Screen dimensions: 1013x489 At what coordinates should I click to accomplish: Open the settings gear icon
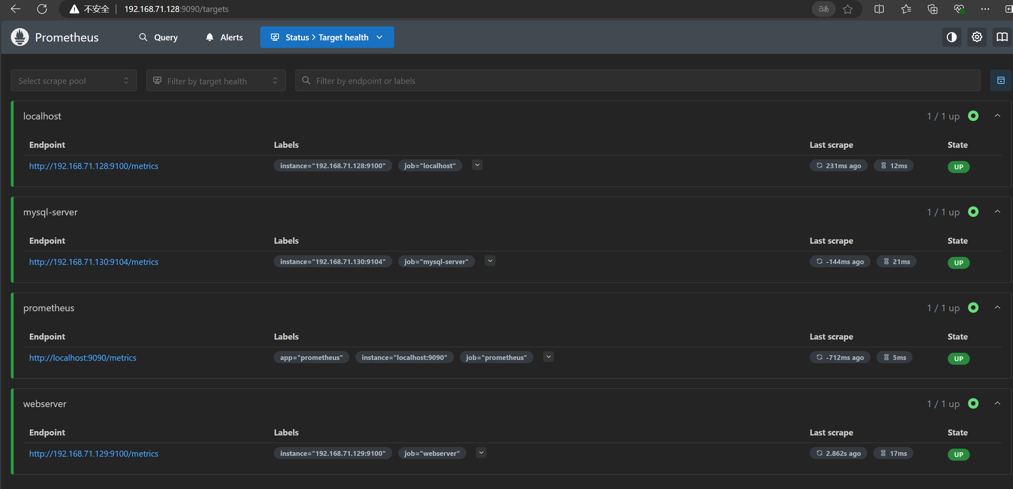pyautogui.click(x=977, y=37)
